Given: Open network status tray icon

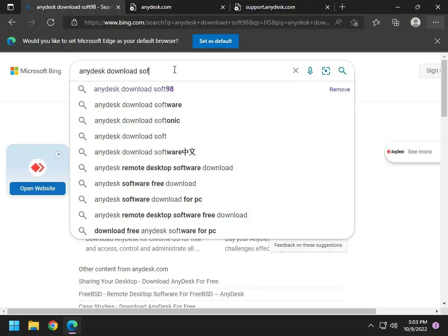Looking at the screenshot, I should (x=383, y=325).
